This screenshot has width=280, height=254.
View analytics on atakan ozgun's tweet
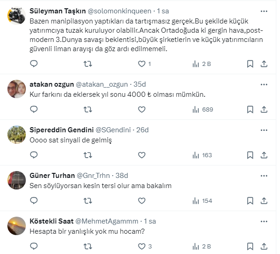[202, 110]
